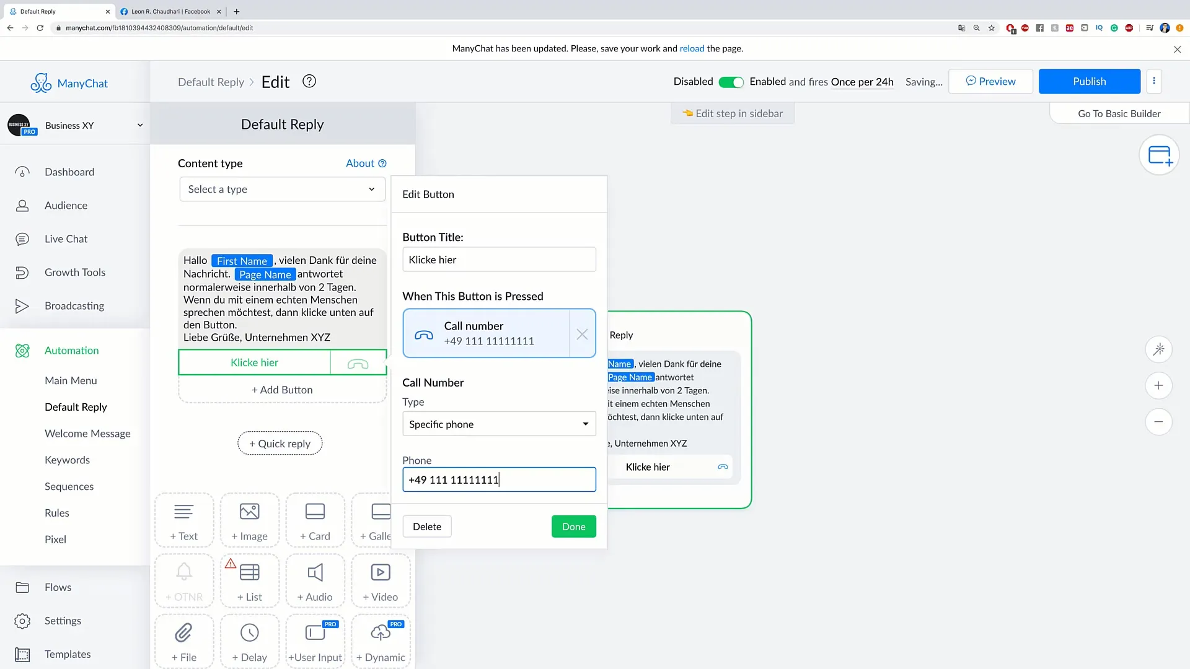This screenshot has height=669, width=1190.
Task: Click the browser address bar
Action: [496, 28]
